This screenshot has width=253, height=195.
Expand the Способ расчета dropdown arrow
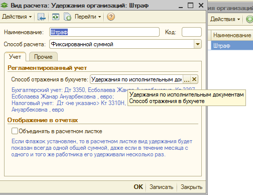pos(198,44)
